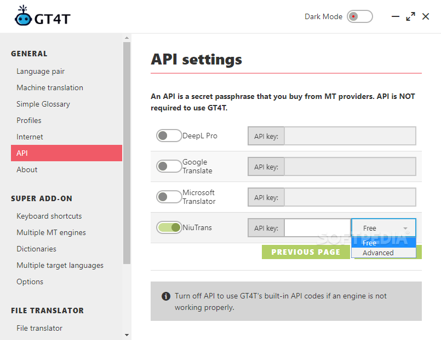Click the API settings page title
This screenshot has width=441, height=340.
(196, 60)
